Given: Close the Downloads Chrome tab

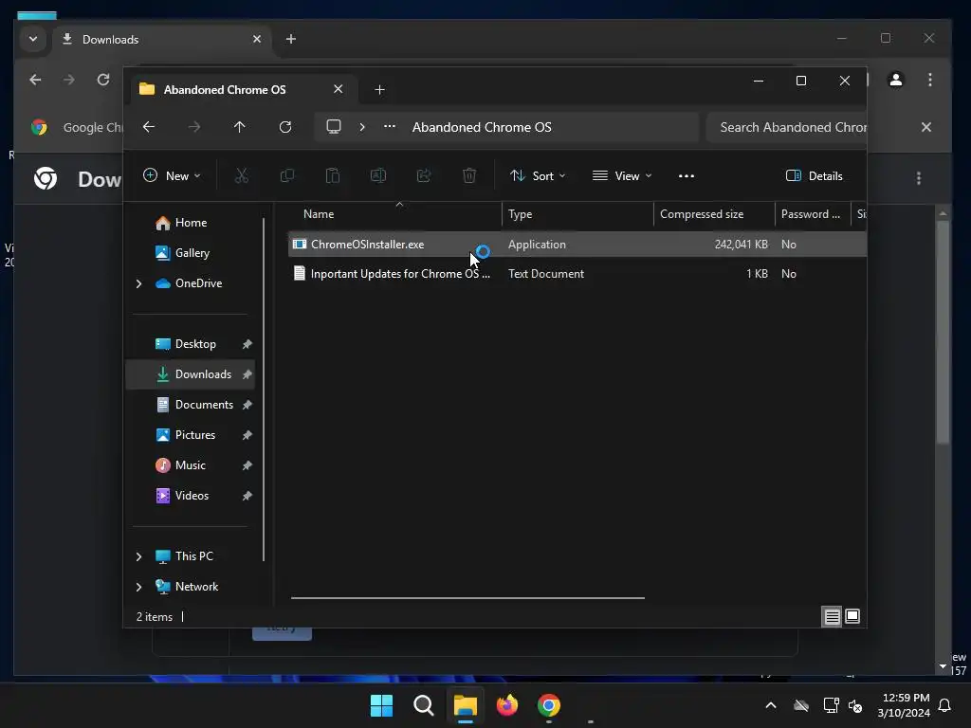Looking at the screenshot, I should point(257,39).
